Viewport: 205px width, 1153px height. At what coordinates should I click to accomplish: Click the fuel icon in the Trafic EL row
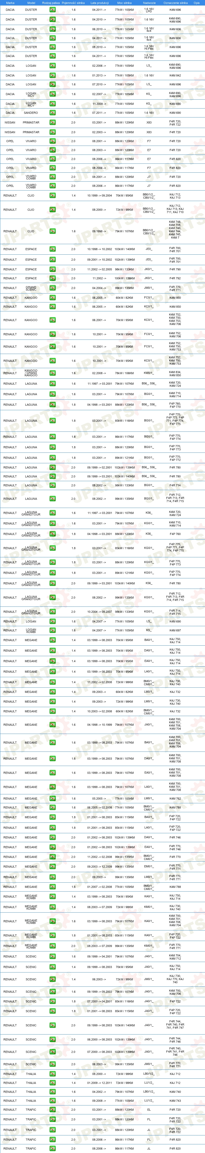52,1110
